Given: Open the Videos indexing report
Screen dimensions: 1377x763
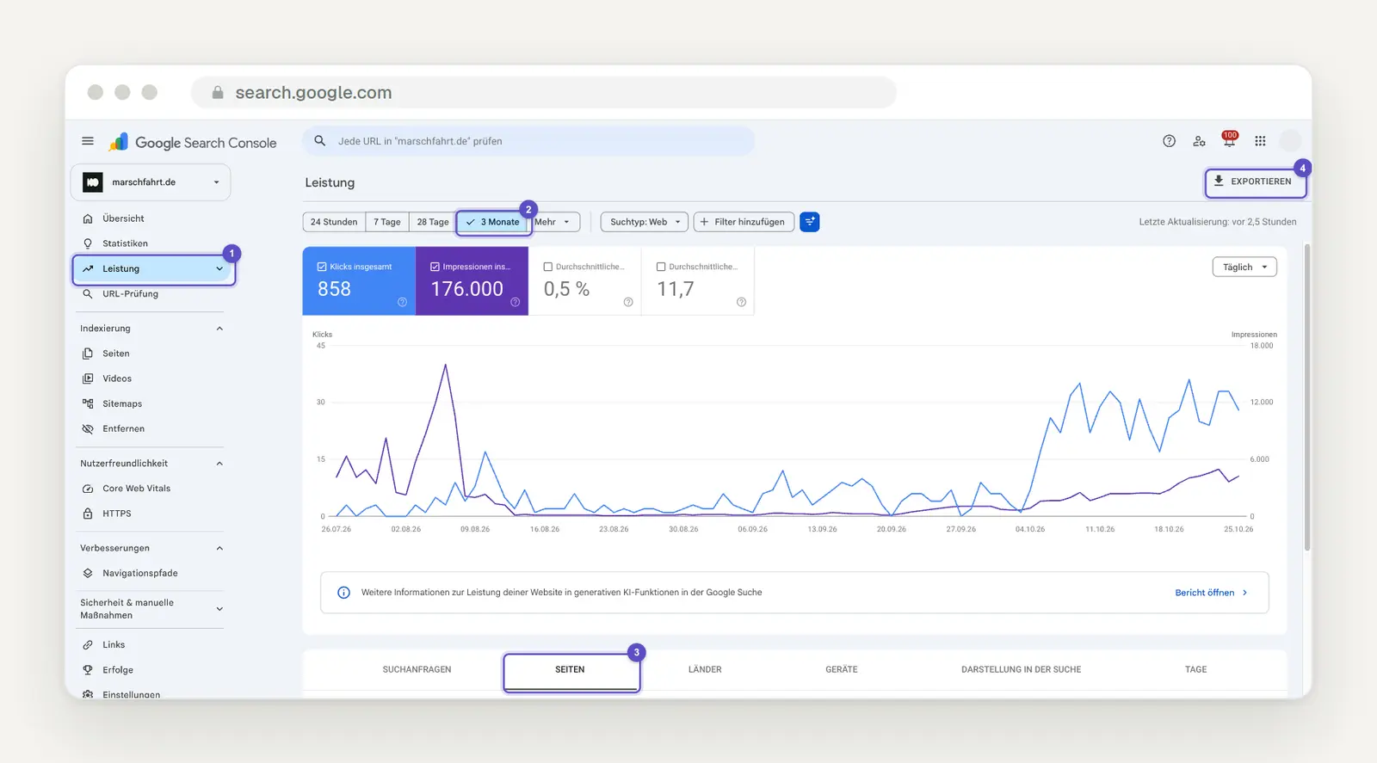Looking at the screenshot, I should (117, 378).
